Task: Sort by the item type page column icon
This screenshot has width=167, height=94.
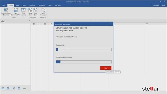Action: (45, 24)
